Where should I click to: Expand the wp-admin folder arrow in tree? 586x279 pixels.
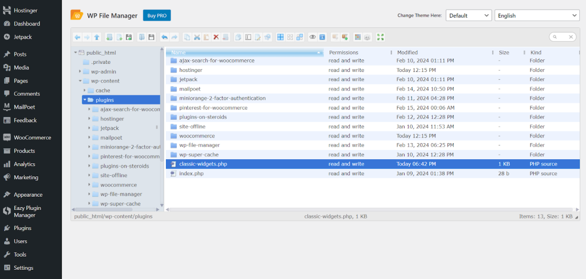(x=80, y=71)
